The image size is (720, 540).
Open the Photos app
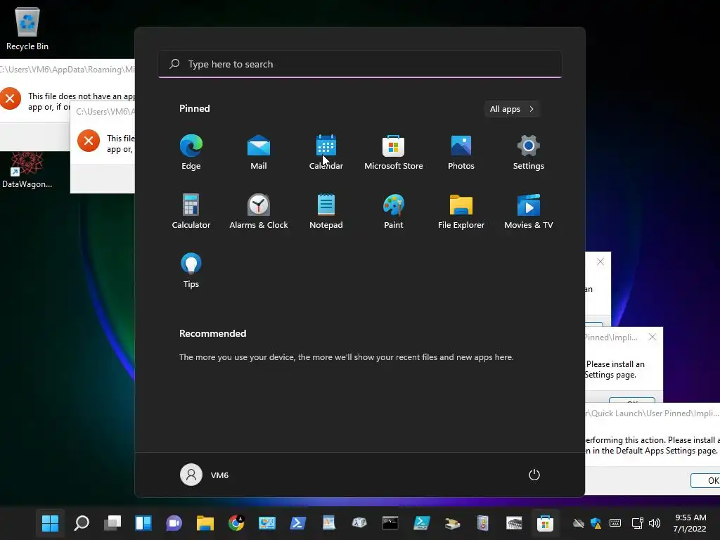[461, 153]
